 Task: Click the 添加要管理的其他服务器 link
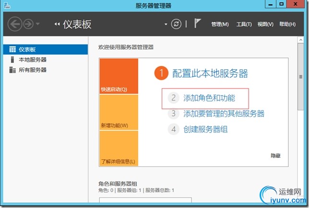point(224,113)
